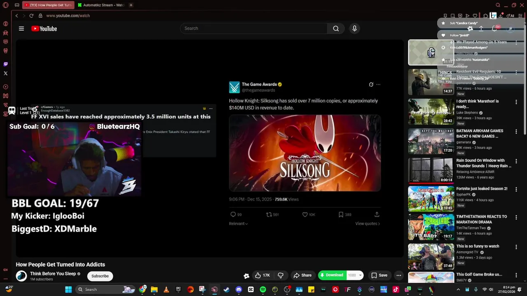Open the Opera AI assistant button
The width and height of the screenshot is (527, 296).
511,16
